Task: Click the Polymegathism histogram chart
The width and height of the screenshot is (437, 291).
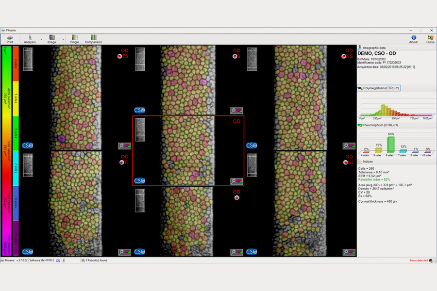Action: (396, 108)
